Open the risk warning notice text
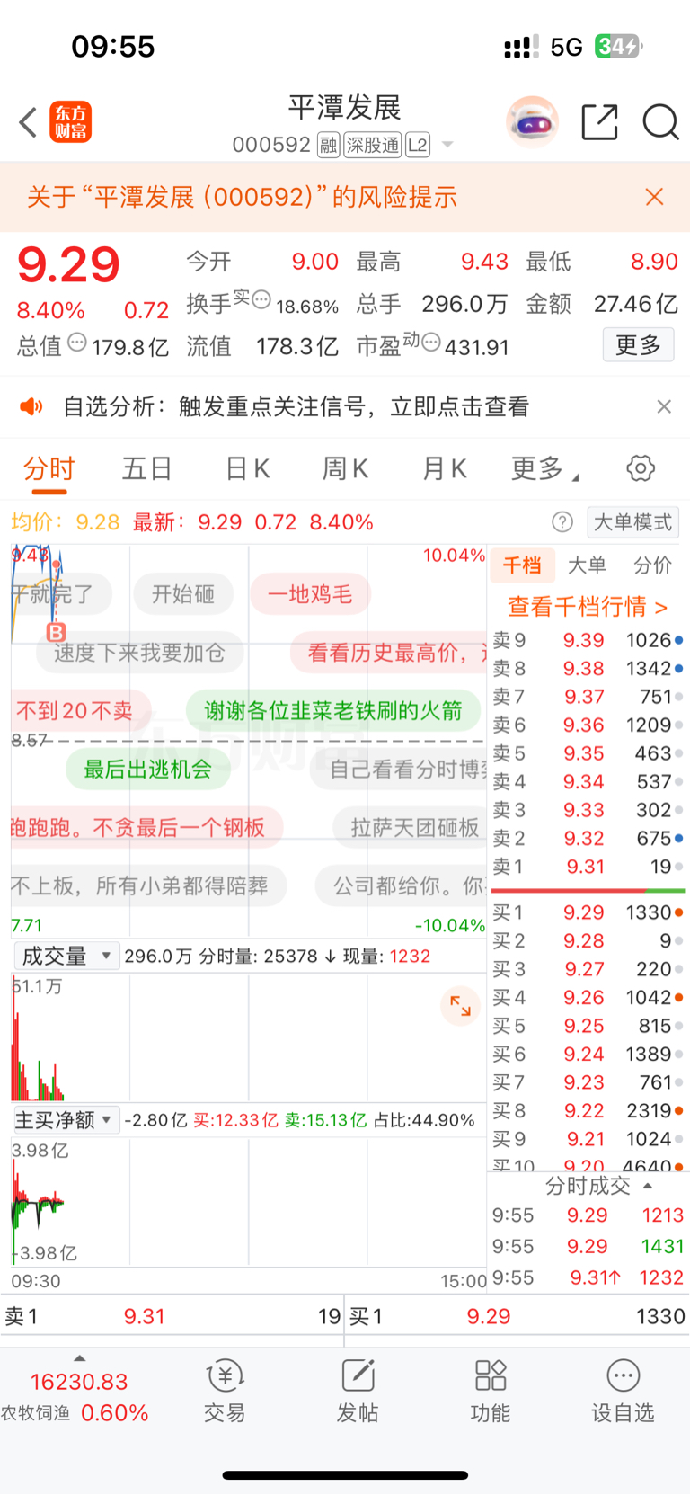690x1495 pixels. point(243,197)
